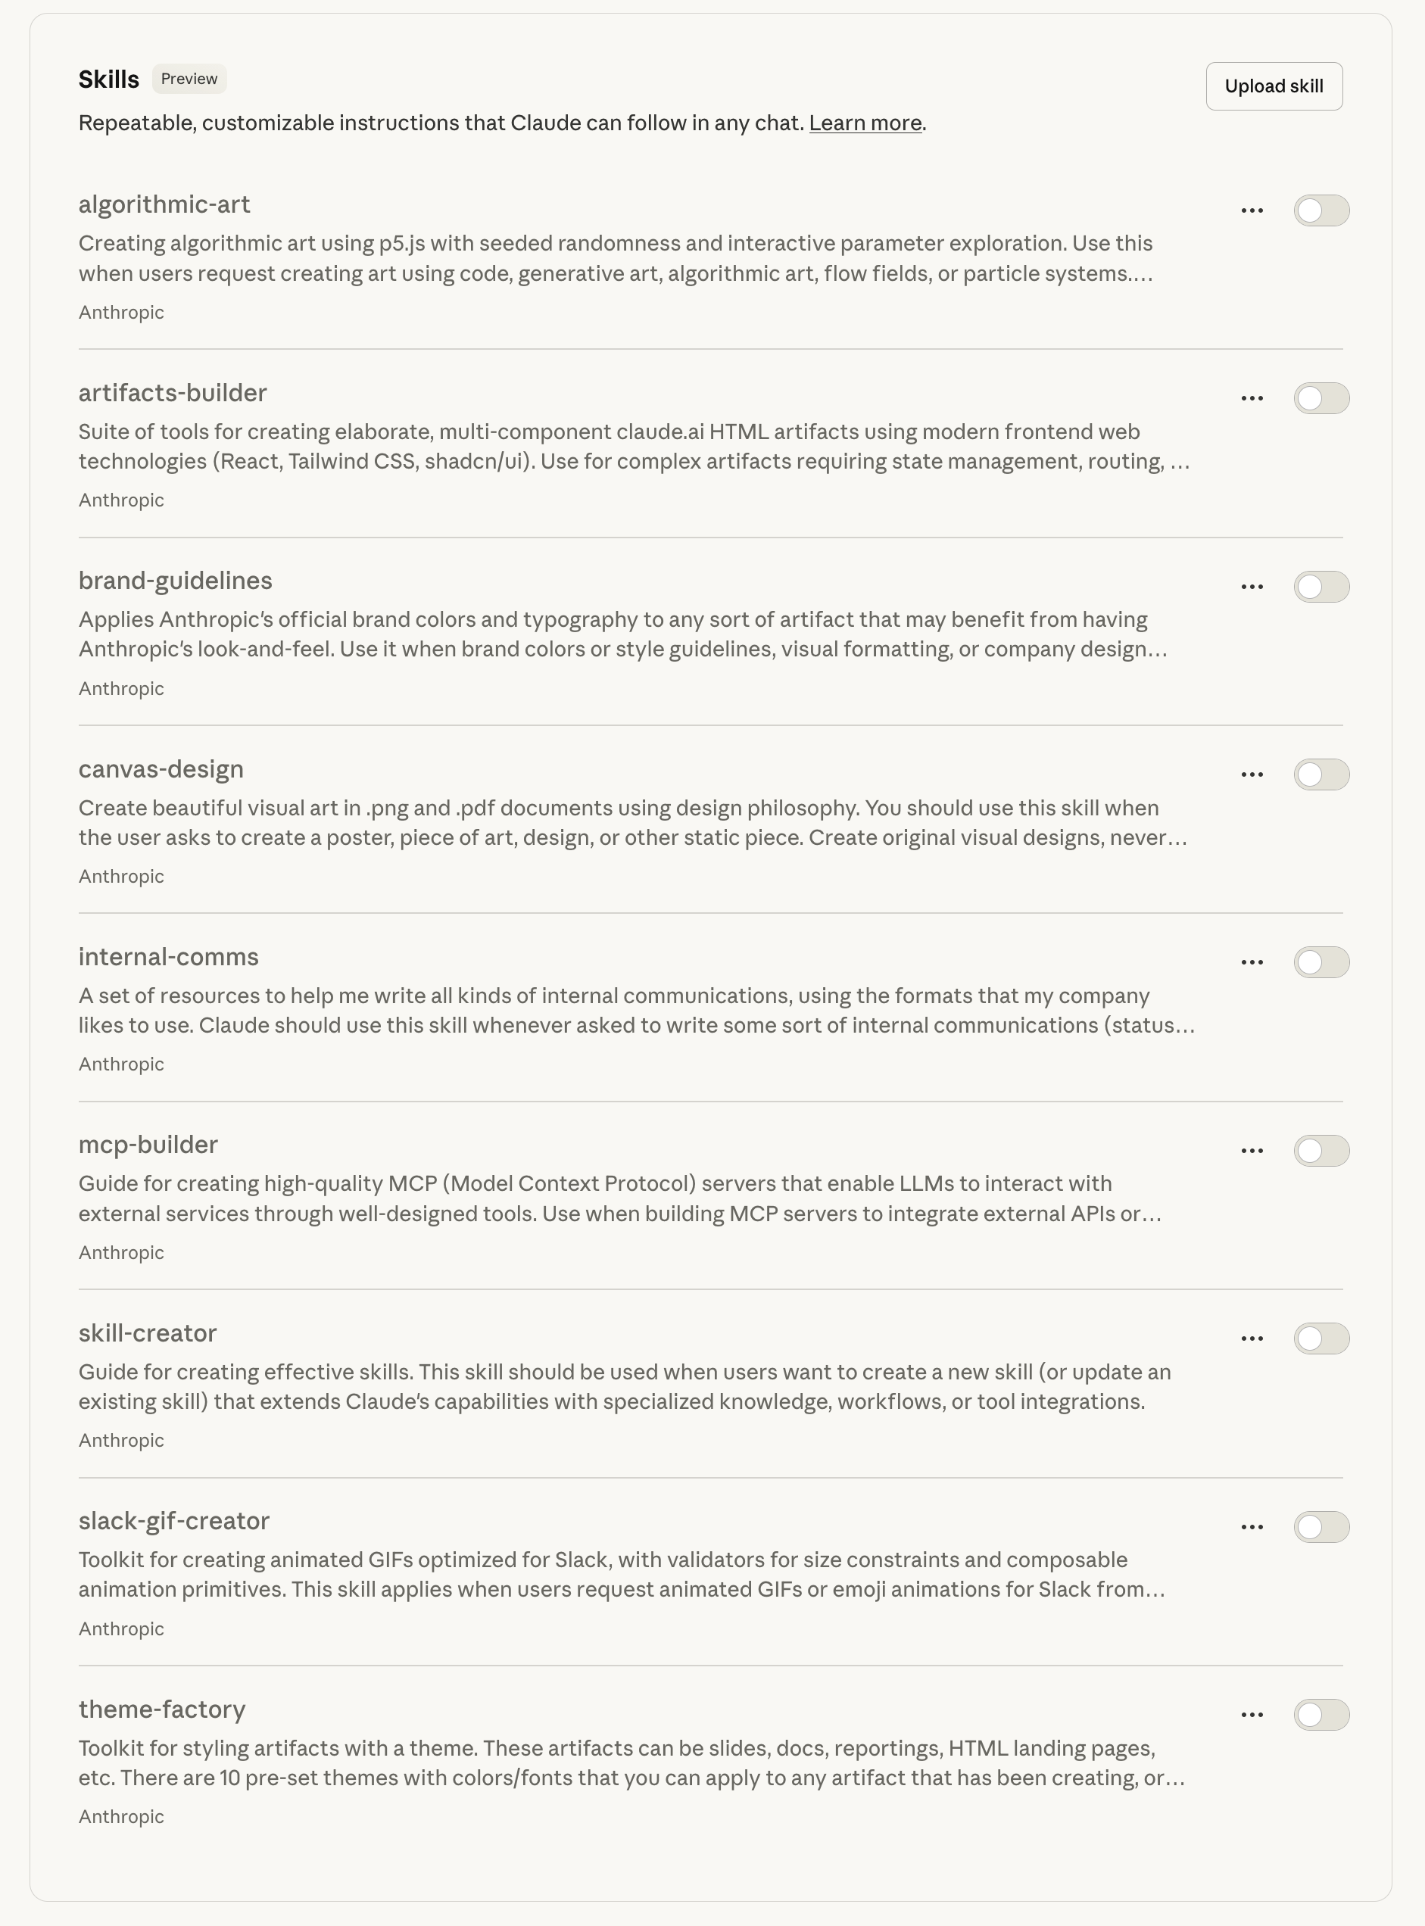
Task: Open more options for brand-guidelines skill
Action: [1252, 587]
